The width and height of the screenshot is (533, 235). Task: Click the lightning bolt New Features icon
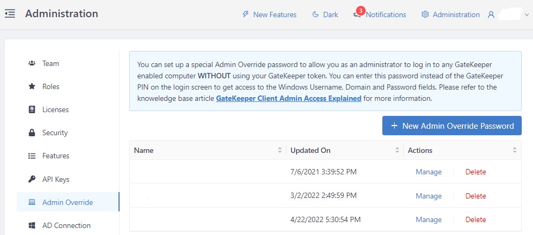coord(246,14)
